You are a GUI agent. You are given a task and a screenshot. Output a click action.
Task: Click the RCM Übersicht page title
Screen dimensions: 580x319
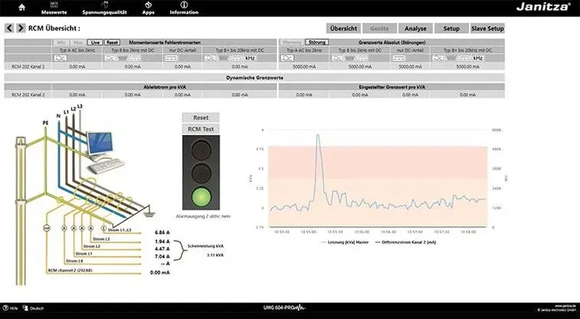[x=54, y=28]
